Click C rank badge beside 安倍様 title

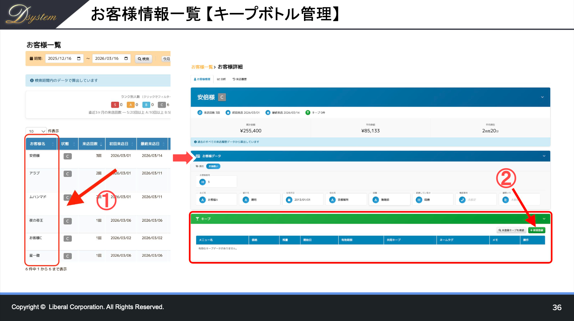point(222,97)
